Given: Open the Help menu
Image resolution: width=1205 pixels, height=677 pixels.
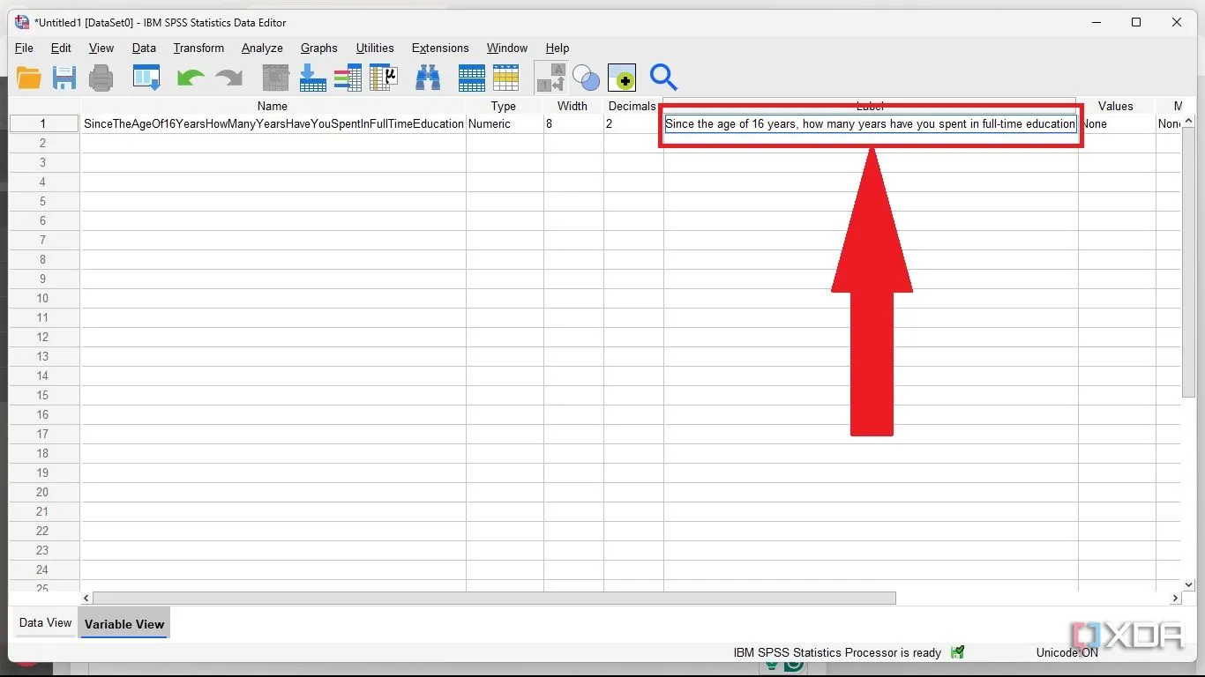Looking at the screenshot, I should tap(558, 48).
